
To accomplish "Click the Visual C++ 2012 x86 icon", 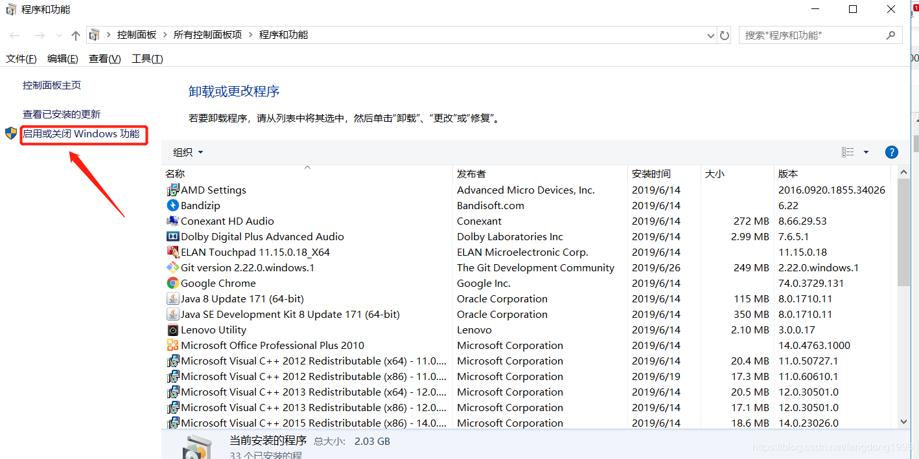I will pos(172,377).
